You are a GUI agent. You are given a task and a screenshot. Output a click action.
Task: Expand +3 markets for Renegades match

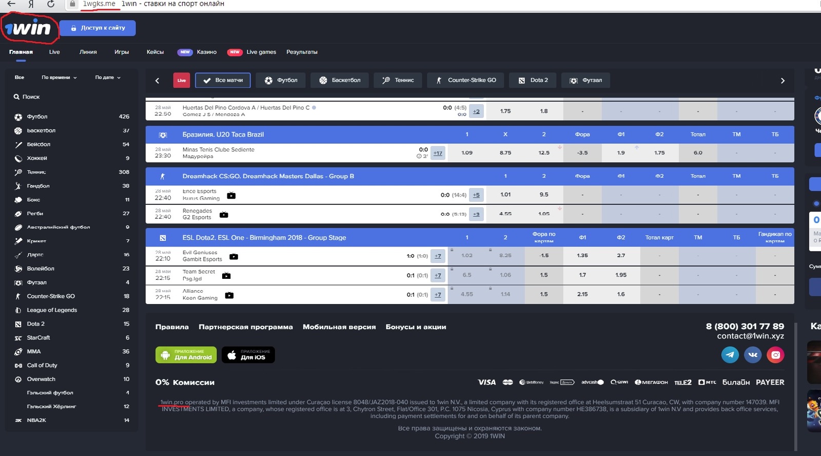pyautogui.click(x=476, y=214)
